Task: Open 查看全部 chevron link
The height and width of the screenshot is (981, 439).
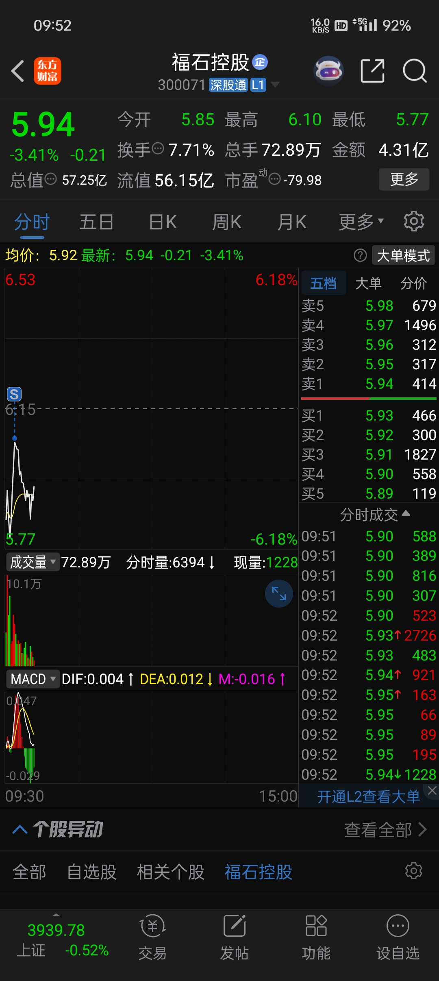Action: tap(386, 830)
